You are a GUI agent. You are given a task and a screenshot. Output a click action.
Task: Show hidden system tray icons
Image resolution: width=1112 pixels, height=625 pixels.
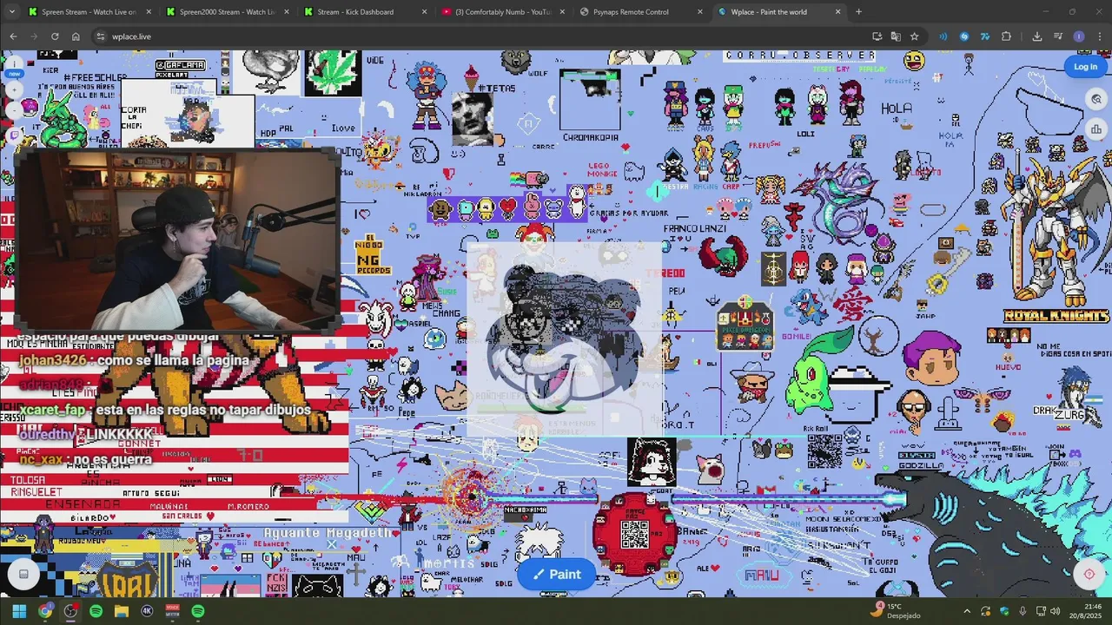click(968, 611)
